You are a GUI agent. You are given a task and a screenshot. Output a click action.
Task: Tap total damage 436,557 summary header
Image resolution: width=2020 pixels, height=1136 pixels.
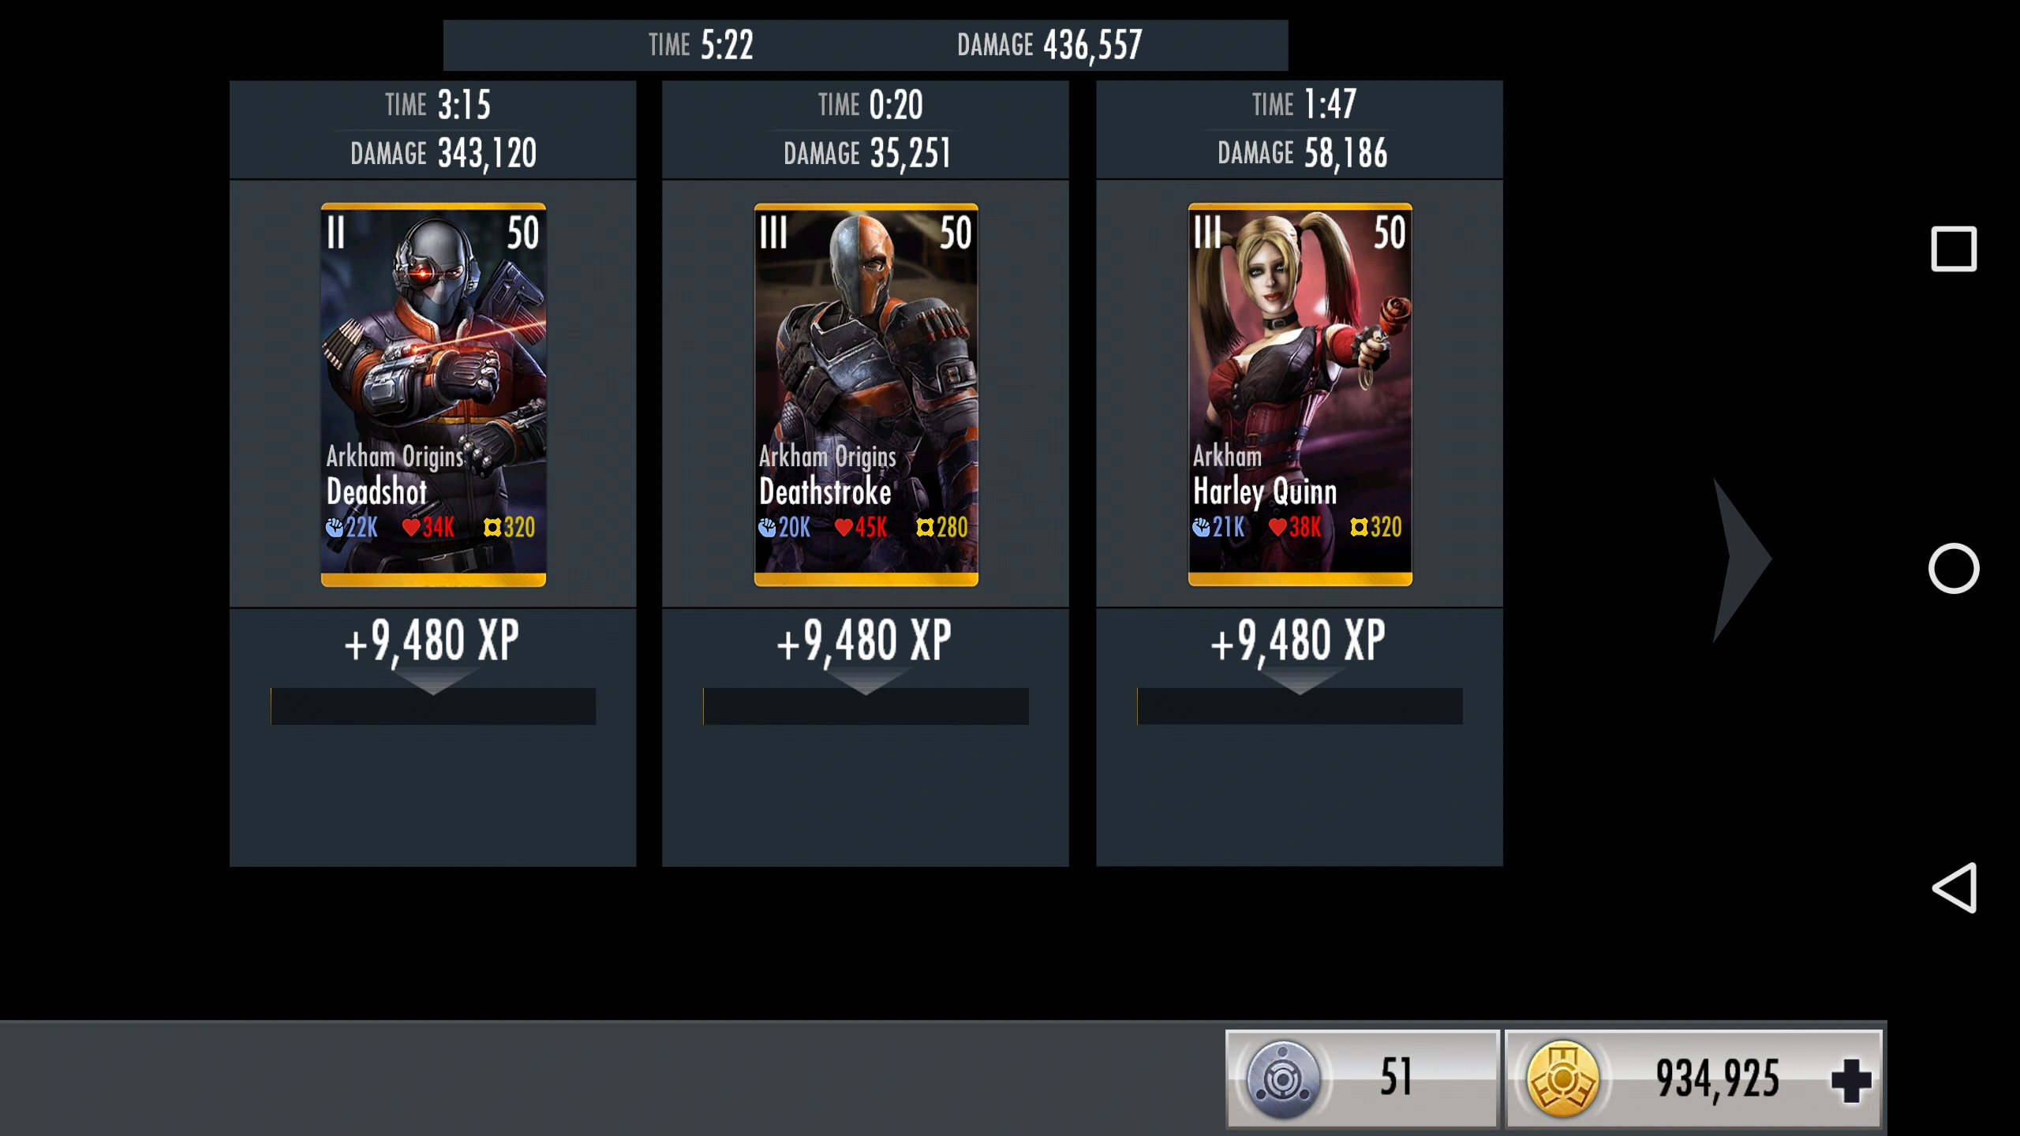tap(1049, 45)
